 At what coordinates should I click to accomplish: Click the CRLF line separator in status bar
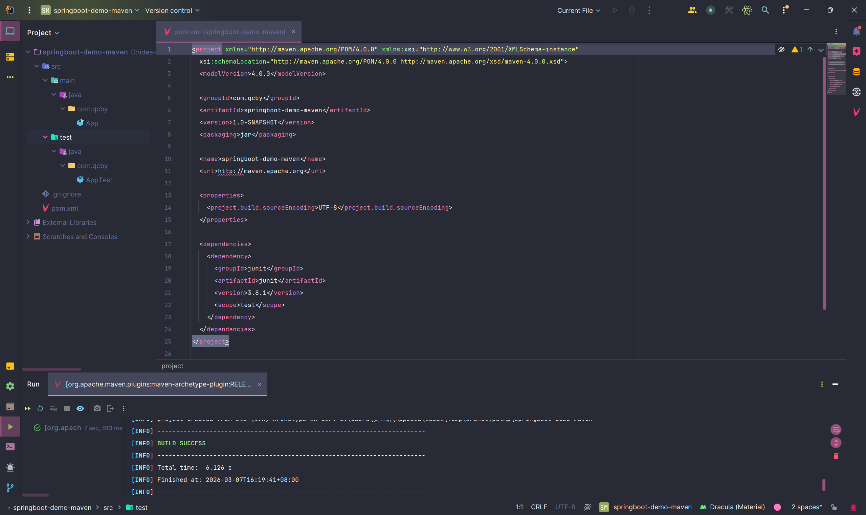coord(538,507)
